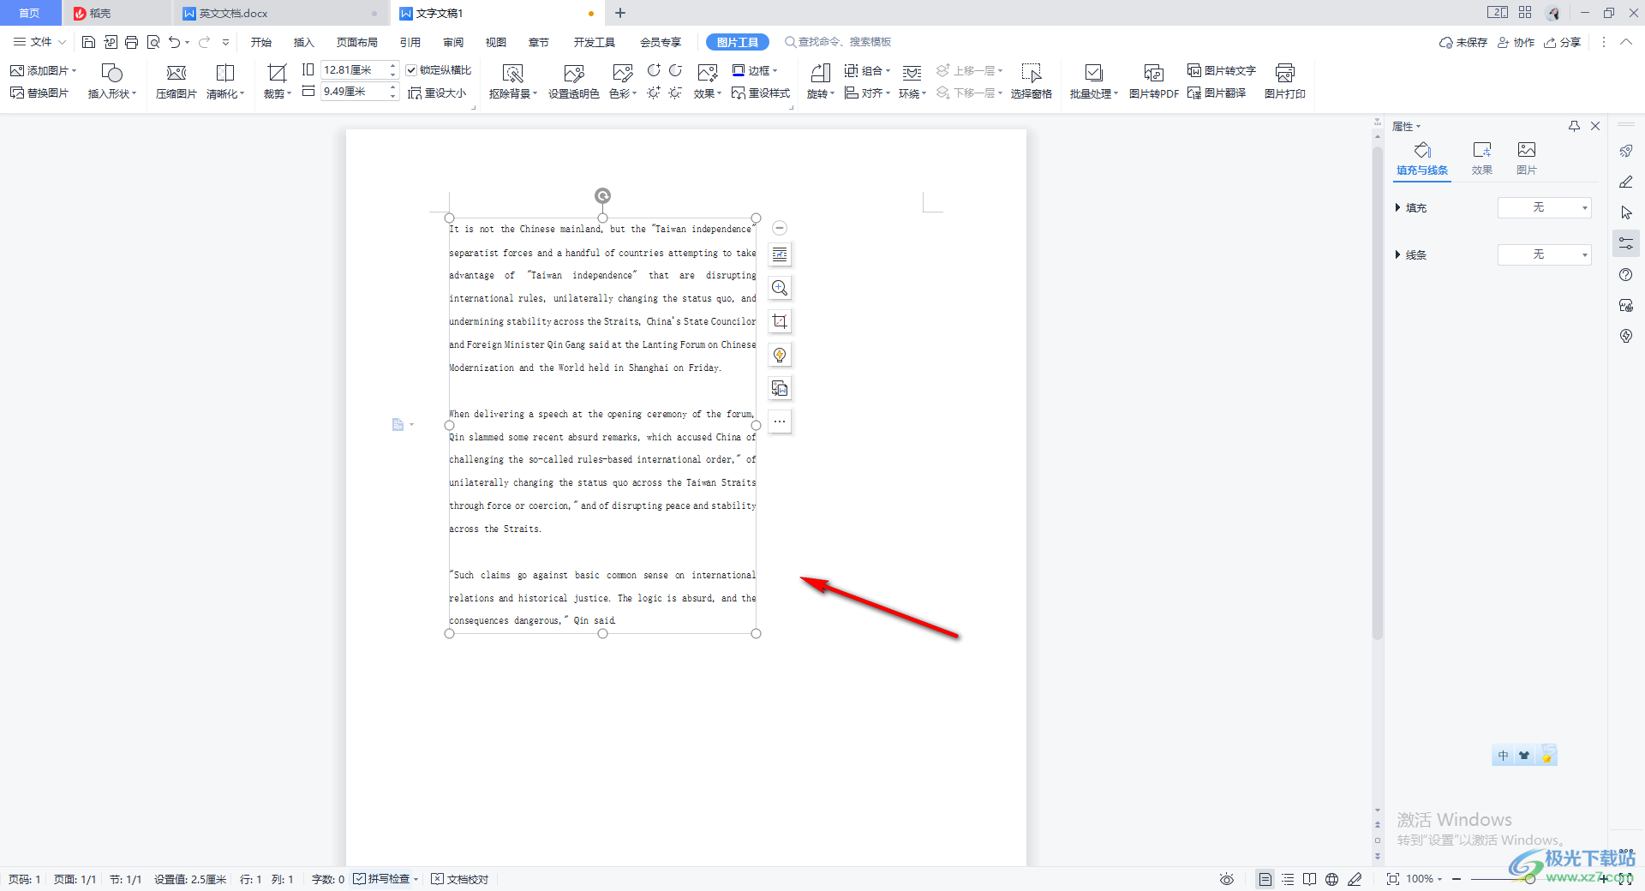This screenshot has height=891, width=1645.
Task: Pin the properties panel
Action: coord(1575,126)
